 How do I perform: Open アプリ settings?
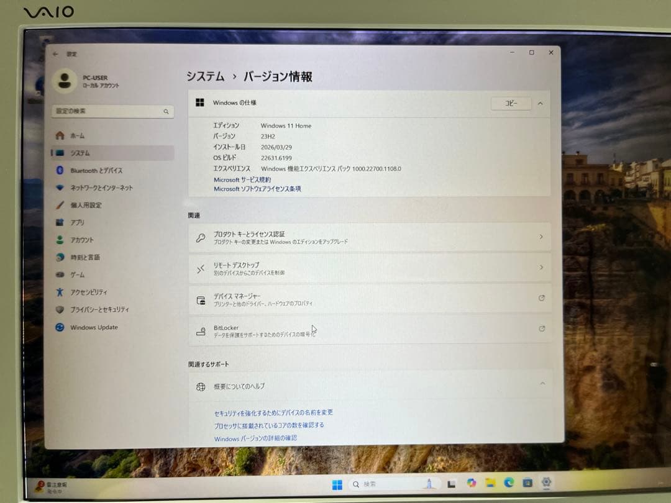tap(112, 222)
